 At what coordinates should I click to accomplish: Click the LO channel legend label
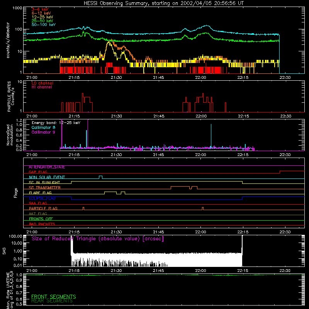(x=42, y=83)
